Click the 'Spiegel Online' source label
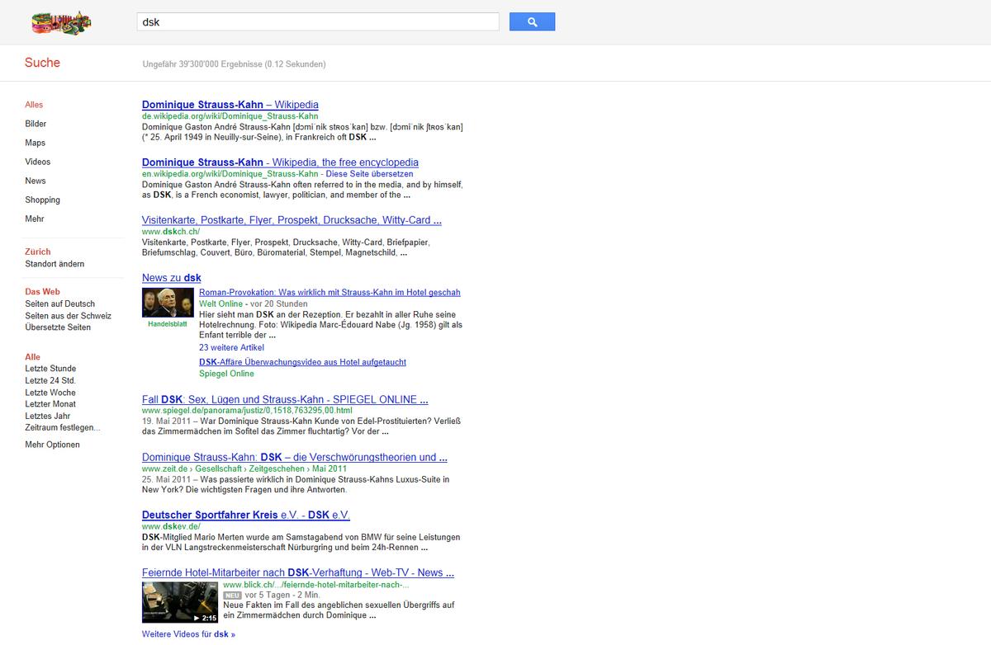The width and height of the screenshot is (991, 645). (x=226, y=374)
